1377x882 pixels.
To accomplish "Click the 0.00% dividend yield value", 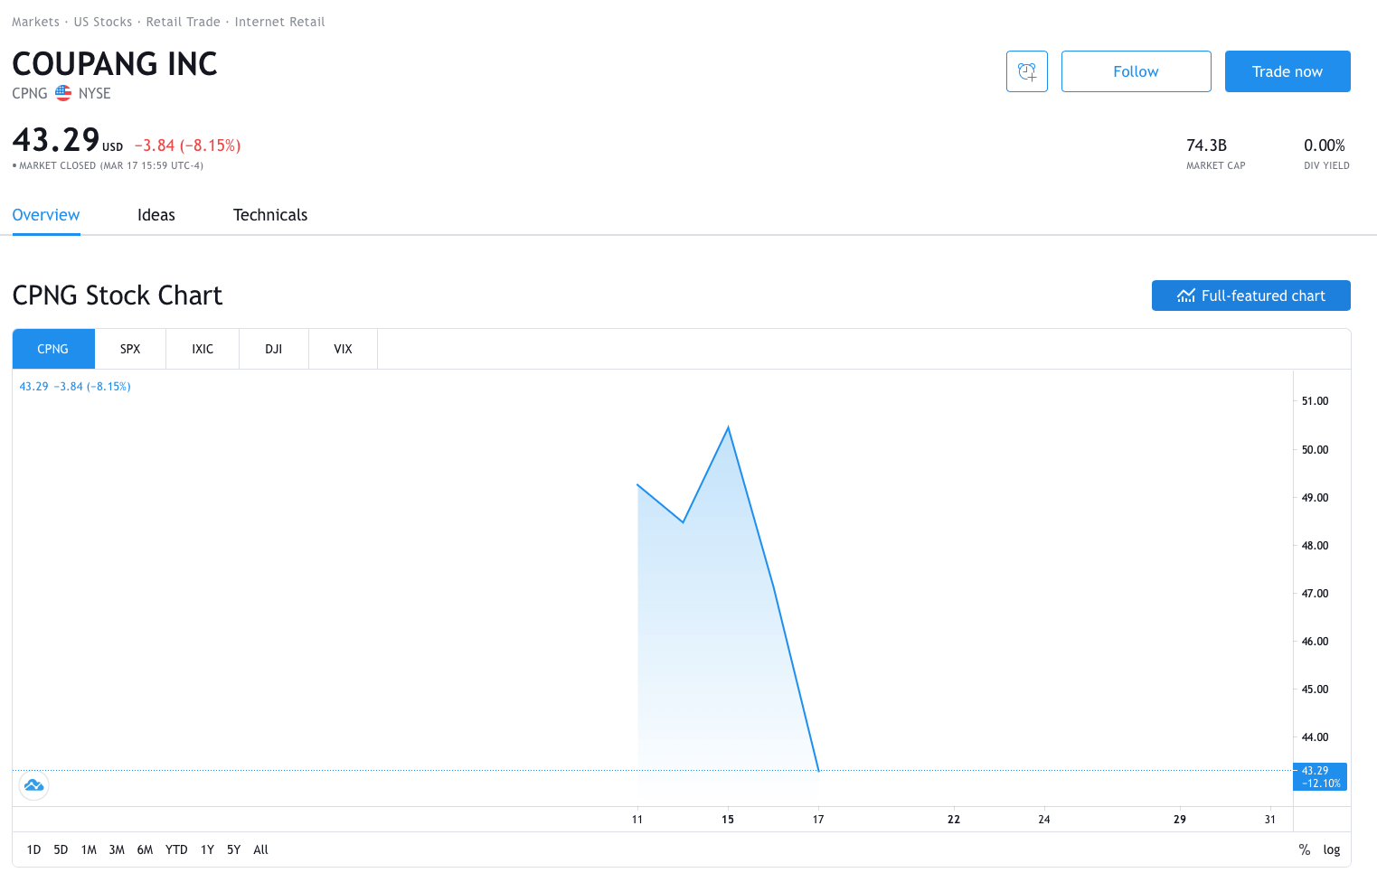I will [1325, 145].
